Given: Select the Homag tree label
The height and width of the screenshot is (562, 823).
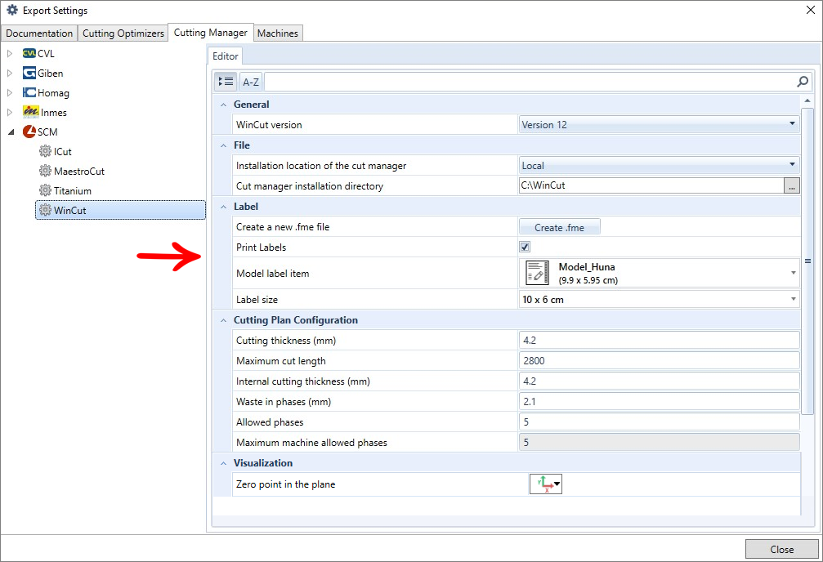Looking at the screenshot, I should point(53,93).
